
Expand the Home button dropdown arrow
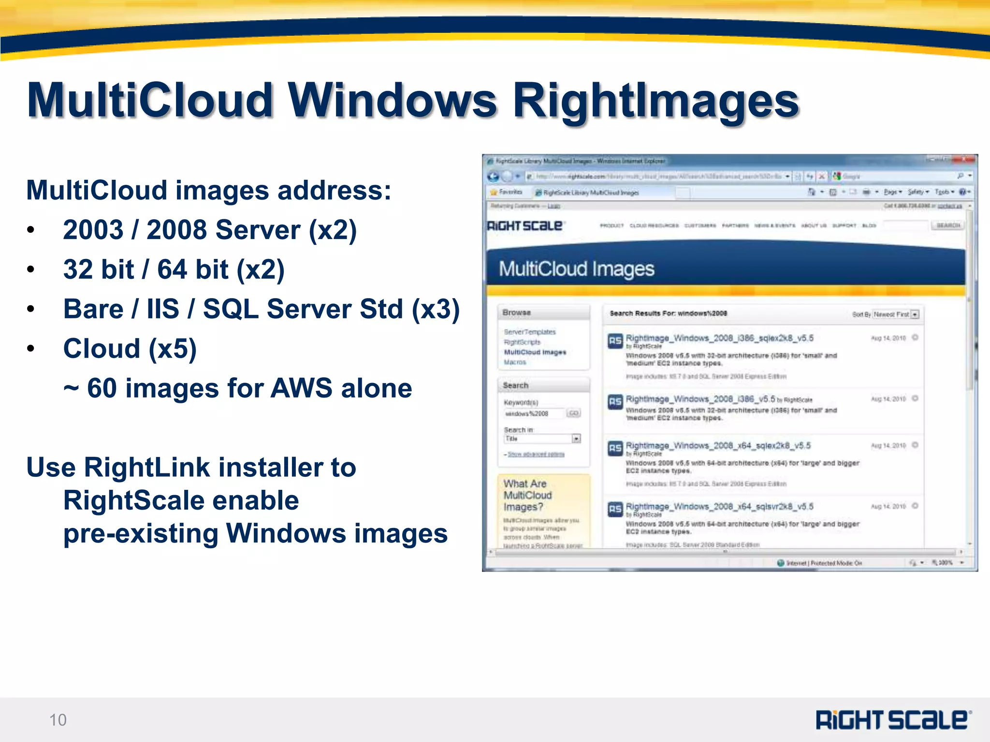(822, 192)
